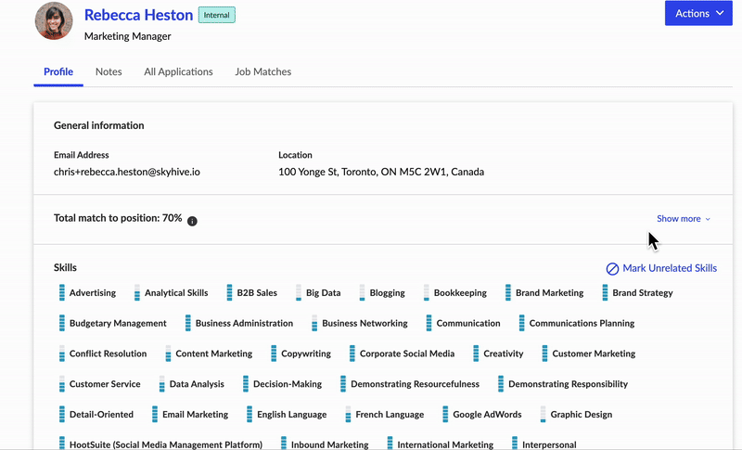Click Mark Unrelated Skills
The image size is (742, 450).
(x=661, y=268)
